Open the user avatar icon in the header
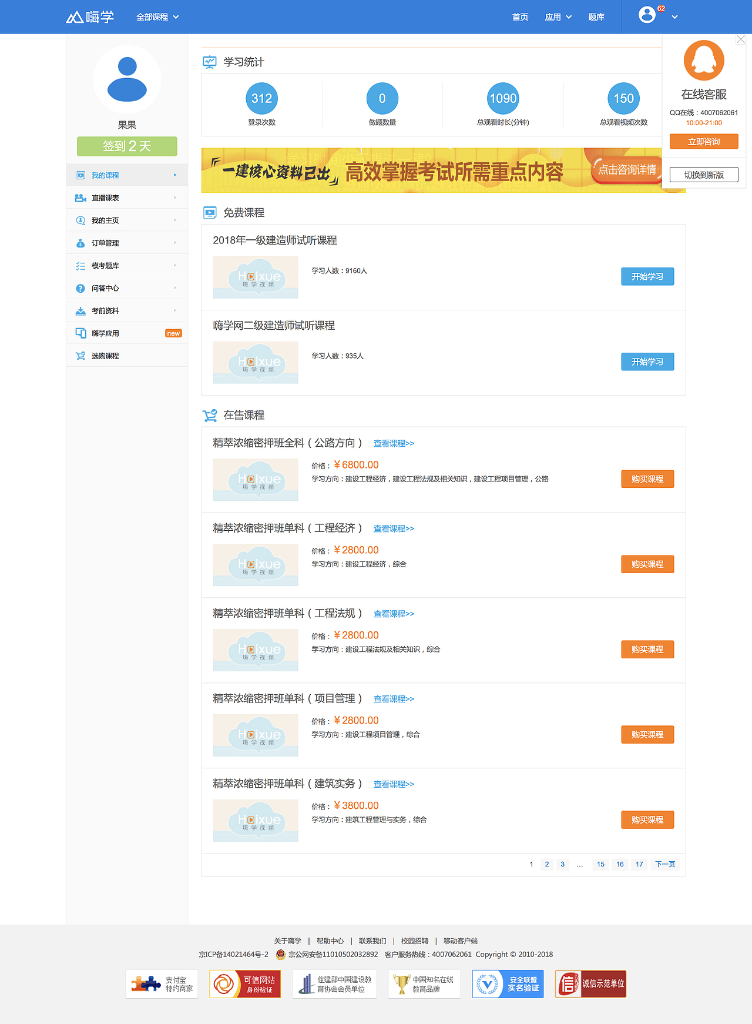This screenshot has height=1024, width=752. pyautogui.click(x=647, y=15)
